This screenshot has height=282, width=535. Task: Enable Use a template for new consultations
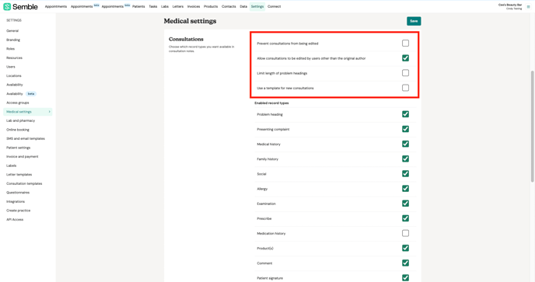[x=405, y=88]
